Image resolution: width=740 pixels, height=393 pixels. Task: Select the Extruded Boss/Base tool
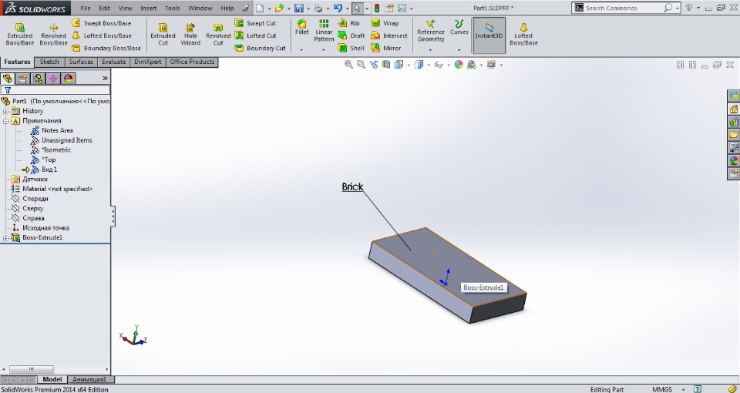coord(20,35)
